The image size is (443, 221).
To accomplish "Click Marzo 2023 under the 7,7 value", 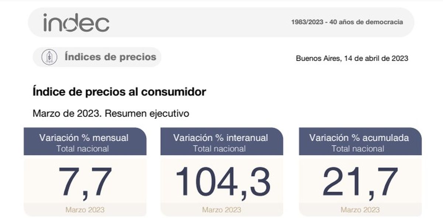I will point(85,210).
